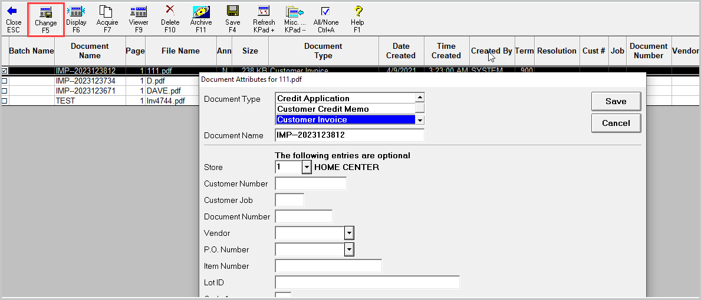Image resolution: width=701 pixels, height=300 pixels.
Task: Launch the Viewer F9 tool
Action: (139, 19)
